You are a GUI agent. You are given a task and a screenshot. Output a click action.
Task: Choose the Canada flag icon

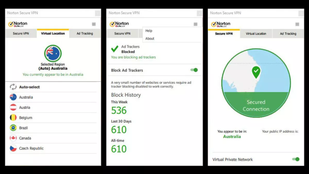(x=13, y=138)
